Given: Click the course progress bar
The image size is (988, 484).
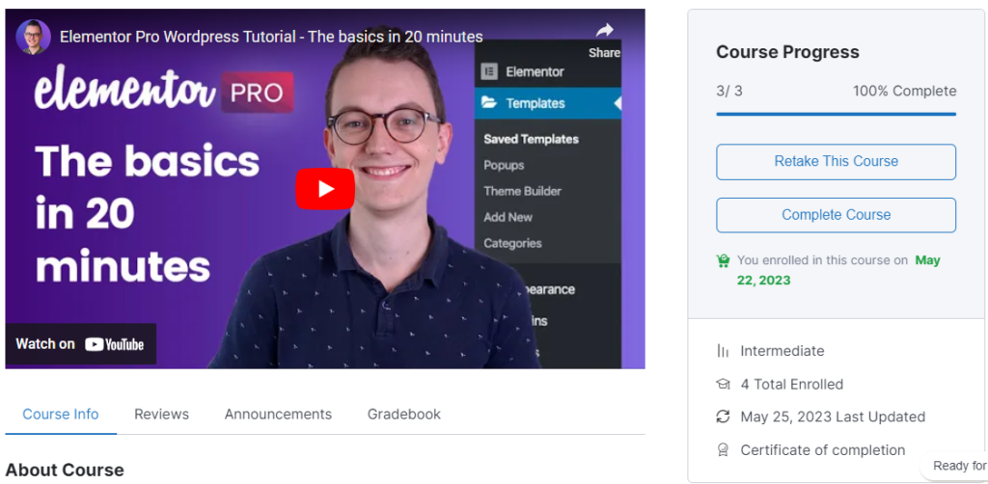Looking at the screenshot, I should point(836,114).
